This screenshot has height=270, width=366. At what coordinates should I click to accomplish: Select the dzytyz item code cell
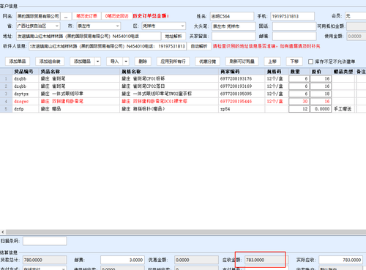pos(26,94)
